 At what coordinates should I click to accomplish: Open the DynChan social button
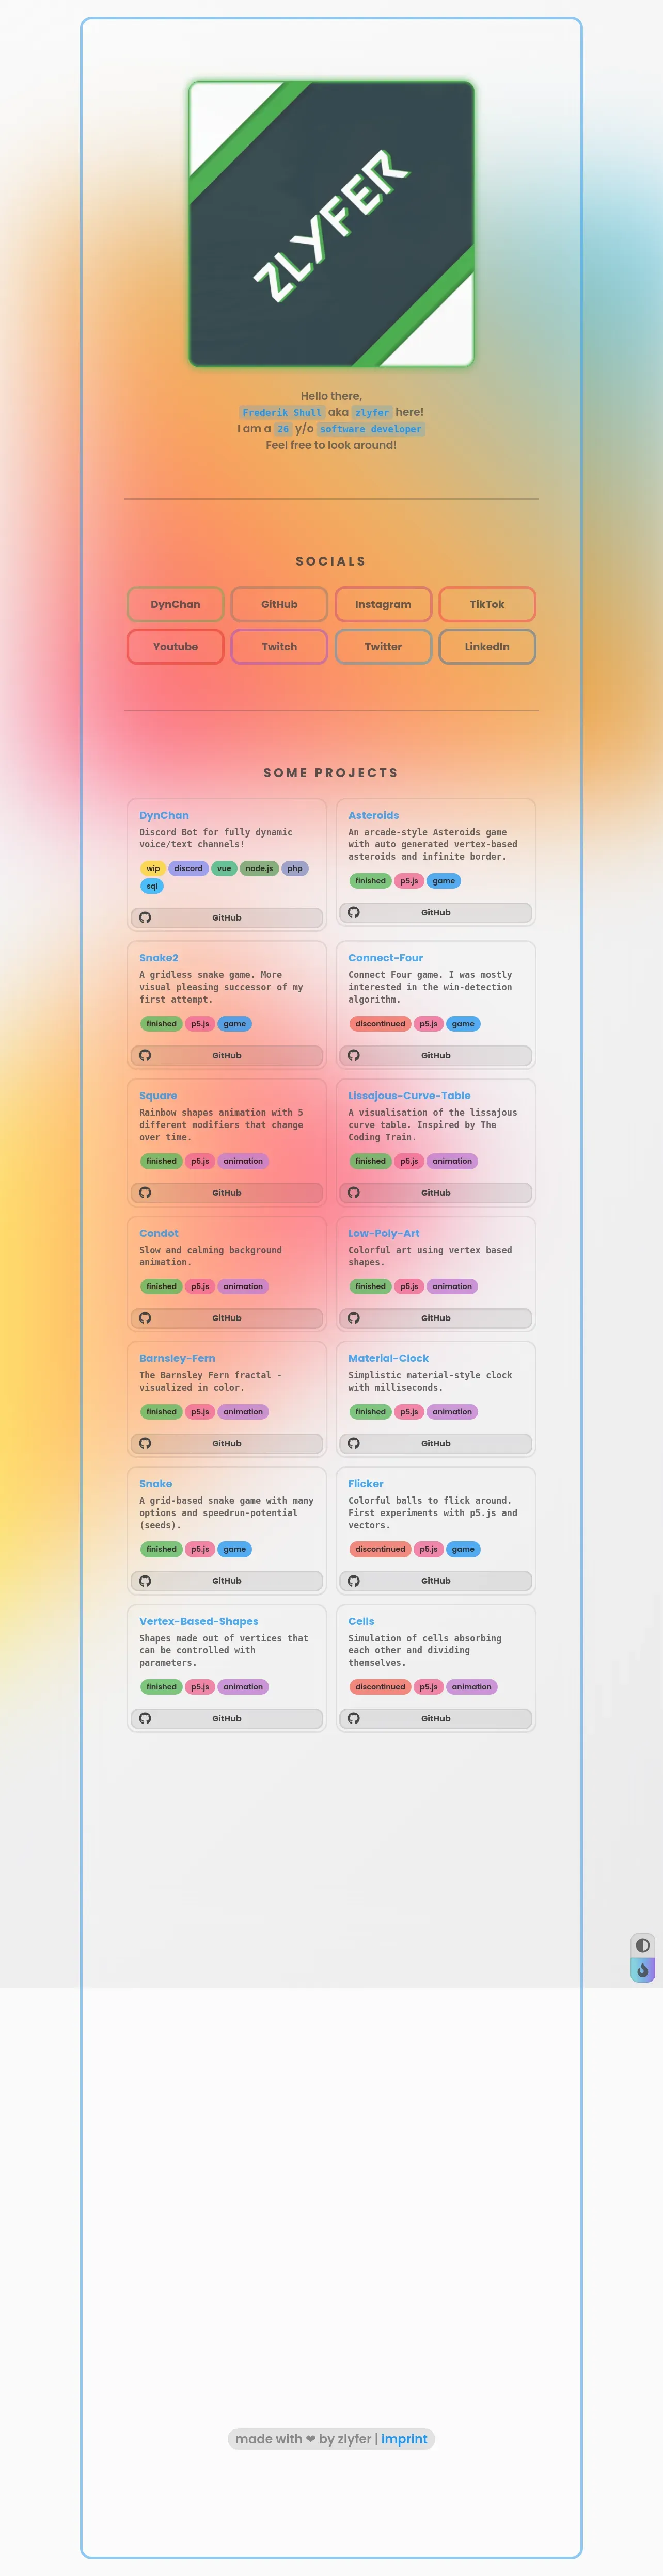tap(175, 604)
